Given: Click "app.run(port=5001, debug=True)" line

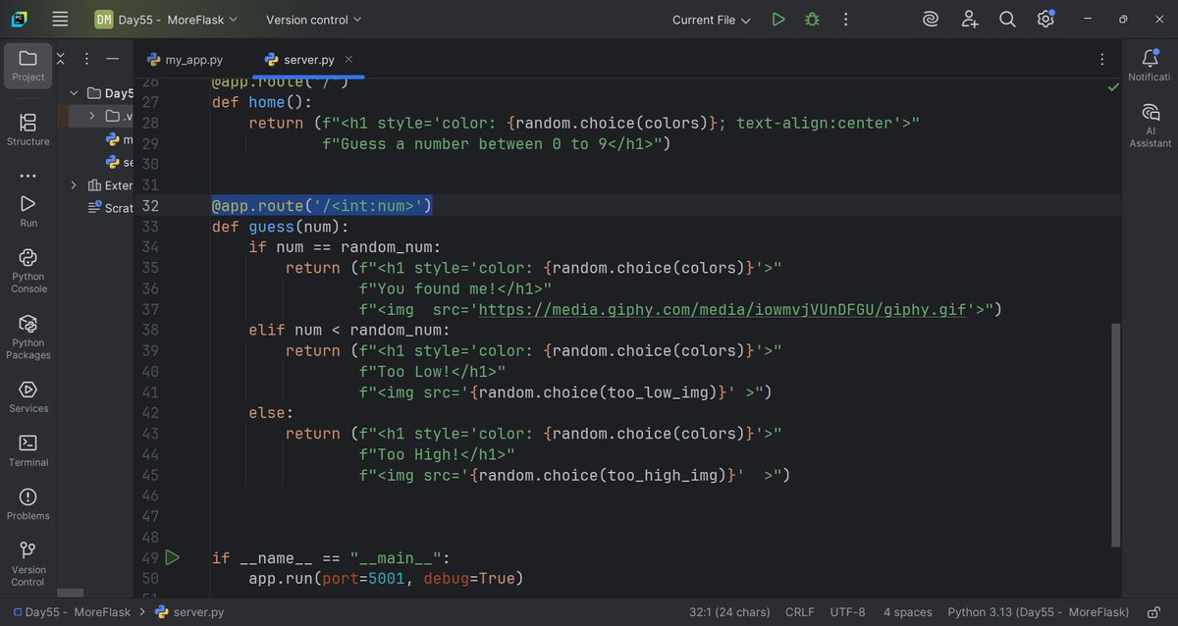Looking at the screenshot, I should pos(386,579).
